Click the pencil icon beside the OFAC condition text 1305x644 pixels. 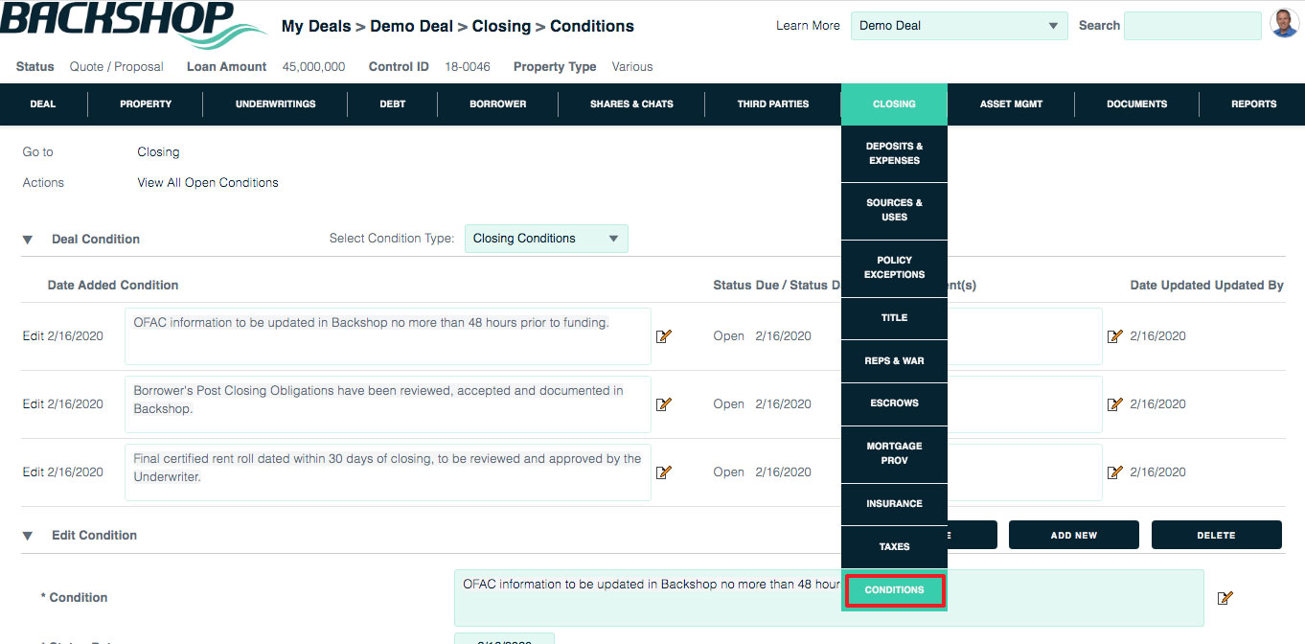click(664, 336)
